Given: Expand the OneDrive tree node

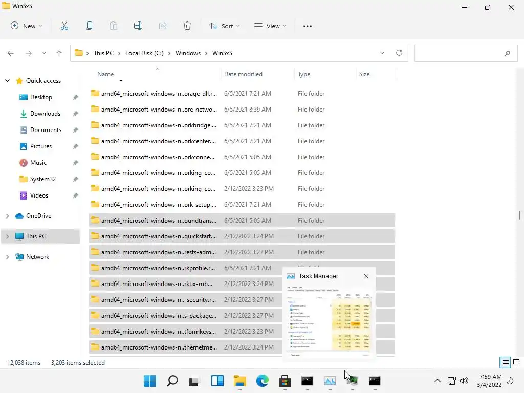Looking at the screenshot, I should tap(7, 216).
